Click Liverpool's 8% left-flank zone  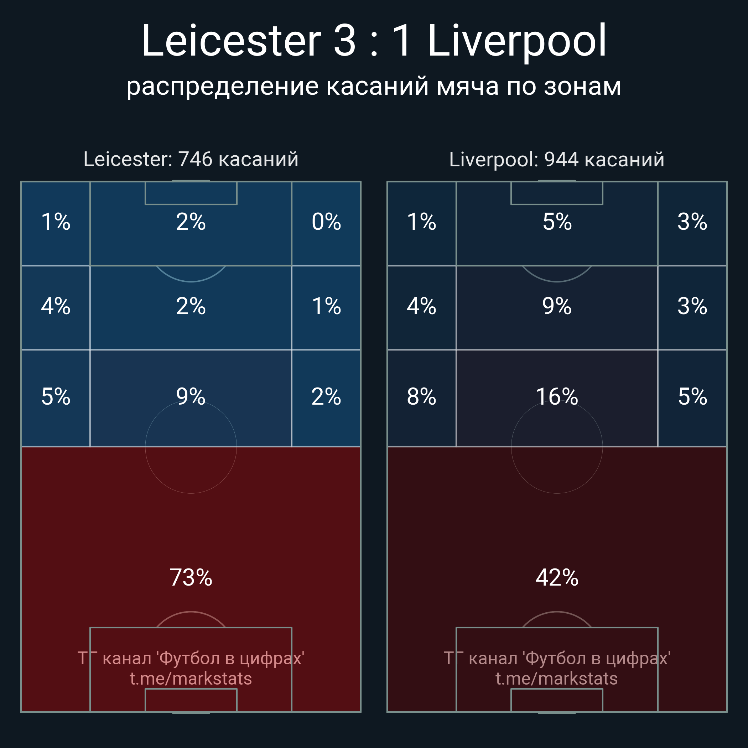pos(422,398)
